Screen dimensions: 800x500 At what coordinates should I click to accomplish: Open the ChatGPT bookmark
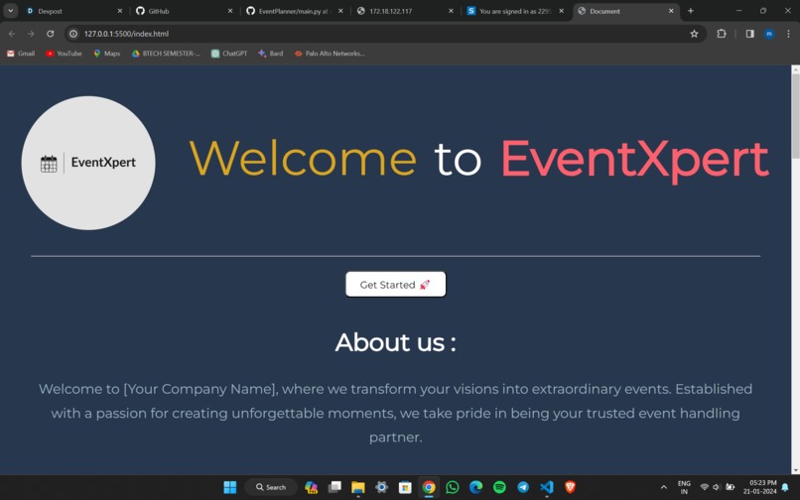point(229,53)
